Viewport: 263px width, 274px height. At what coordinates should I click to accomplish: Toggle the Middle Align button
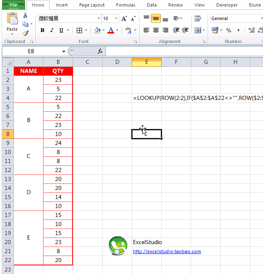[x=156, y=18]
